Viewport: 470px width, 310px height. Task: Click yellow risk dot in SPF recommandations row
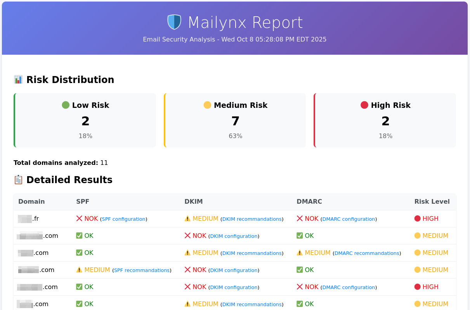(418, 270)
